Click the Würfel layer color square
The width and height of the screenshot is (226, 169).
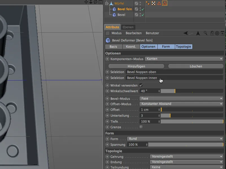click(136, 3)
